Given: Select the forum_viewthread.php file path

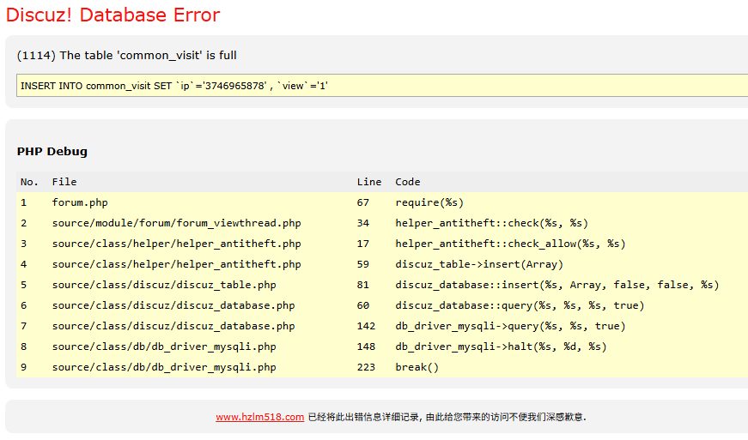Looking at the screenshot, I should (x=176, y=223).
